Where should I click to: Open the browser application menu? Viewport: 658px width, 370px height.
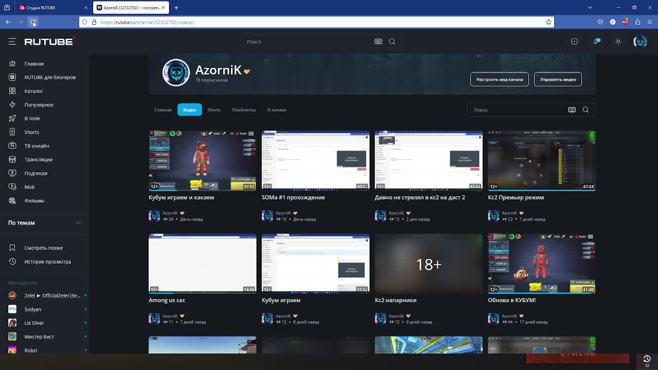[650, 22]
